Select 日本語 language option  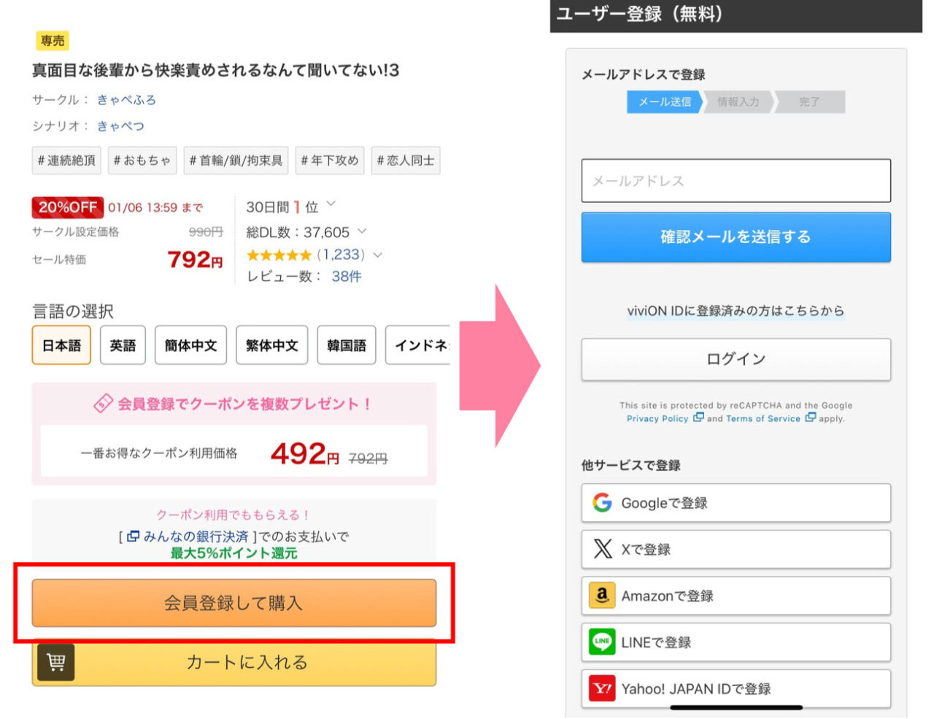click(x=61, y=345)
